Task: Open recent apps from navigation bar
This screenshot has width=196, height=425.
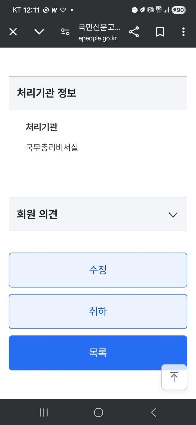Action: click(x=44, y=412)
